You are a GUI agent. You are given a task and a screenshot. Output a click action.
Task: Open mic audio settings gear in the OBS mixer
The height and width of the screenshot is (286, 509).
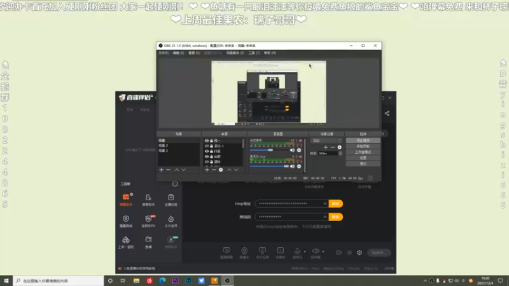299,167
